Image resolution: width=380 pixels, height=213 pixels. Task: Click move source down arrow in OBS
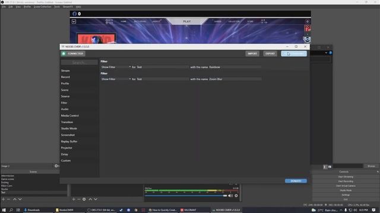[x=96, y=199]
